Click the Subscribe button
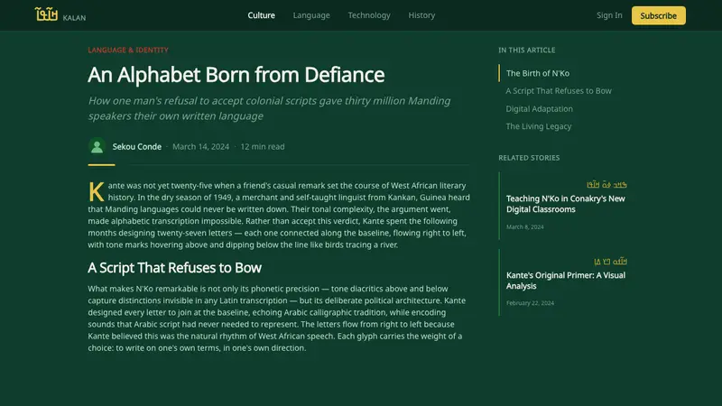Image resolution: width=722 pixels, height=406 pixels. point(658,15)
